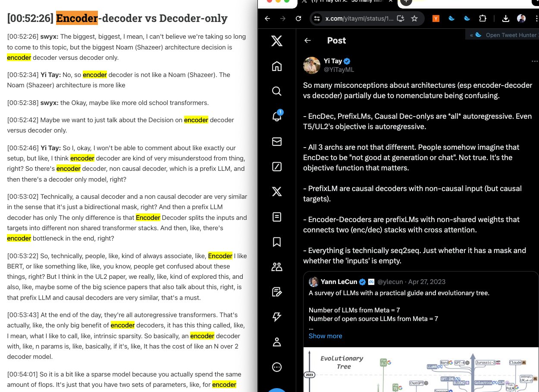
Task: Open More circle-dots menu in X sidebar
Action: (277, 367)
